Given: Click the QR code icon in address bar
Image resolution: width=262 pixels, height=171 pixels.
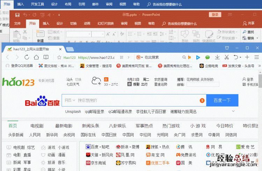Looking at the screenshot, I should click(122, 57).
